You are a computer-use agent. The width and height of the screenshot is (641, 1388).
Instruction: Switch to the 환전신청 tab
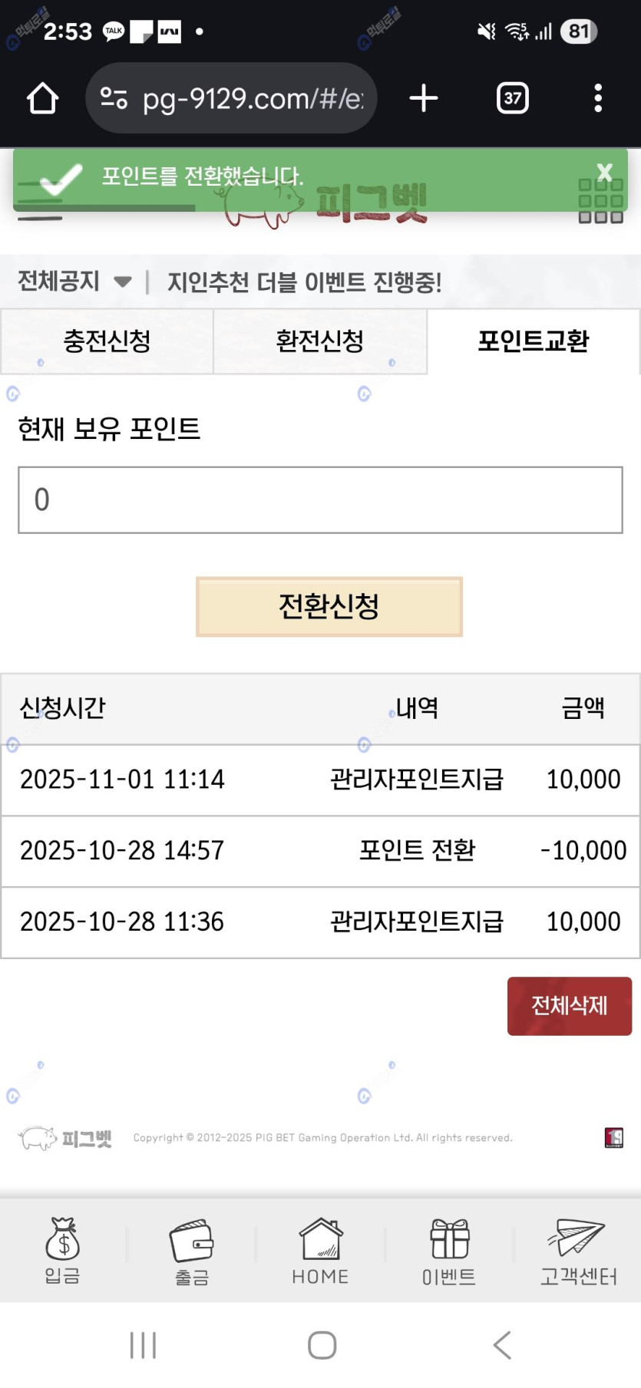point(319,341)
